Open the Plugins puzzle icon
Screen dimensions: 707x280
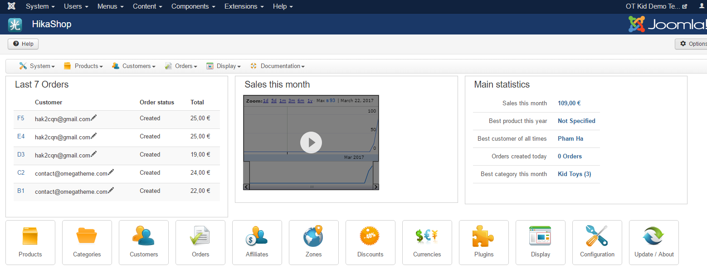click(484, 242)
